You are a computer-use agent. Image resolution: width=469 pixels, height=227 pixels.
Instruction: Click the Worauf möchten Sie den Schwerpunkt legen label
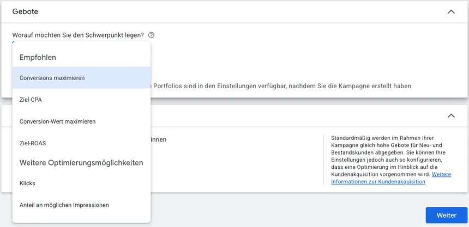click(x=78, y=35)
